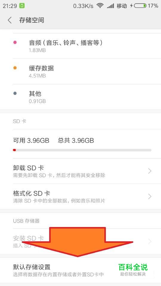Select 格式化 SD 卡 option
Image resolution: width=161 pixels, height=286 pixels.
tap(80, 196)
